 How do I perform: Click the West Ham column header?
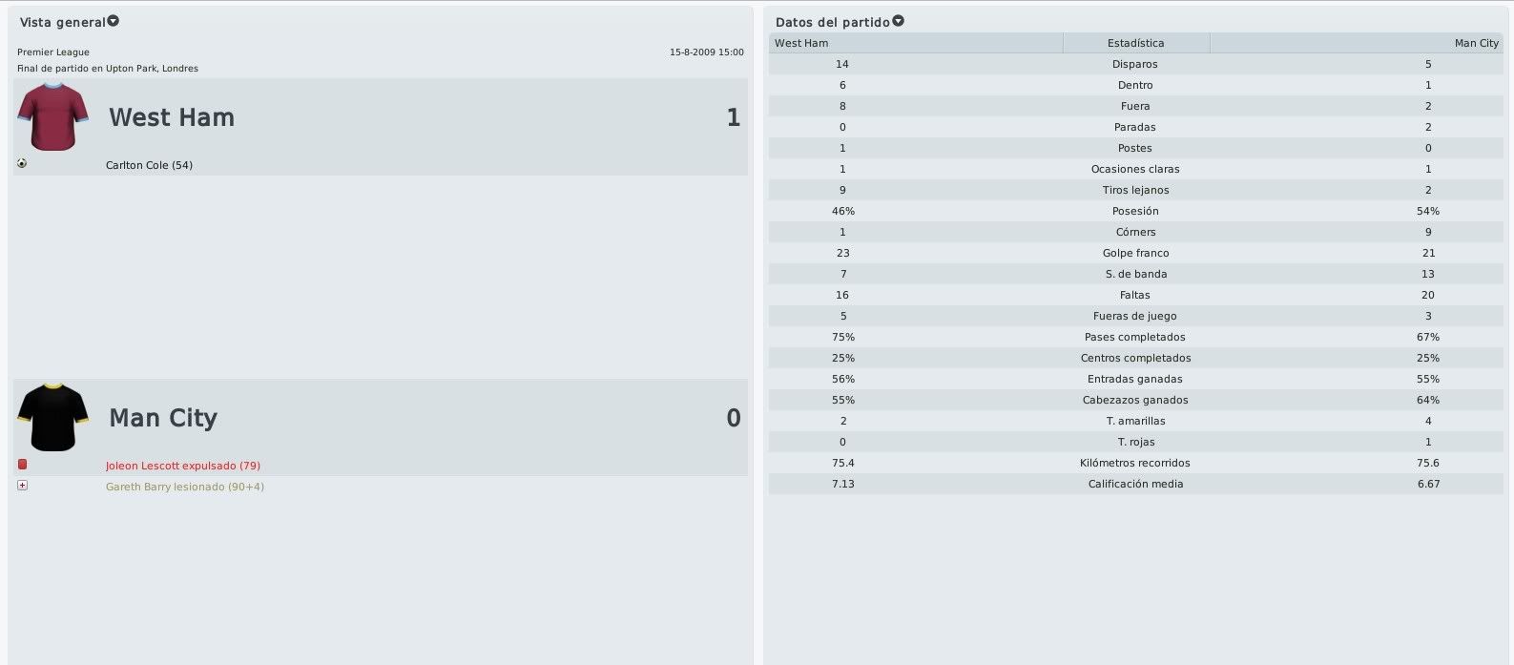coord(916,43)
